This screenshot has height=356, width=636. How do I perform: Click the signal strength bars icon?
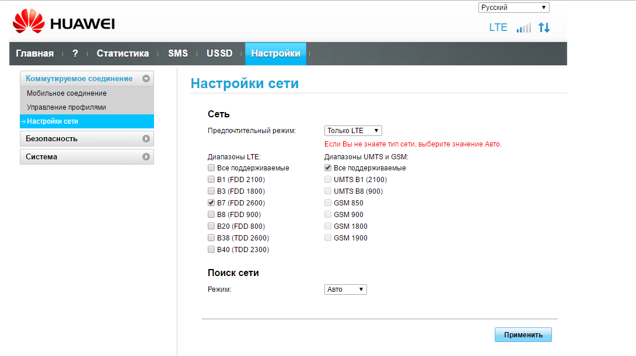(523, 28)
